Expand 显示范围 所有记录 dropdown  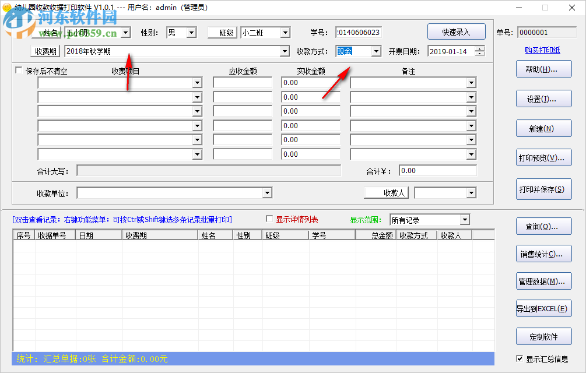[465, 220]
